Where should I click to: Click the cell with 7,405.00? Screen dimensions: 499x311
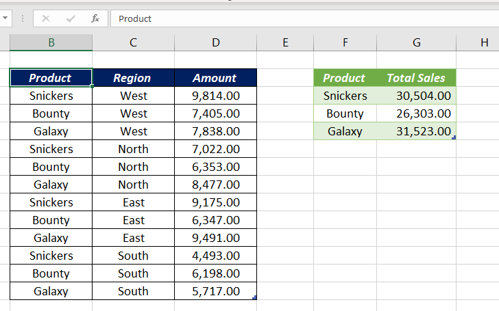click(216, 113)
